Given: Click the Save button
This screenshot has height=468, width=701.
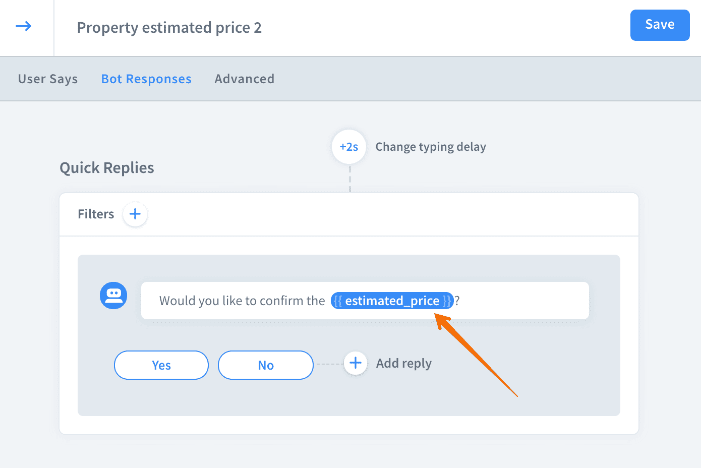Looking at the screenshot, I should [x=660, y=25].
